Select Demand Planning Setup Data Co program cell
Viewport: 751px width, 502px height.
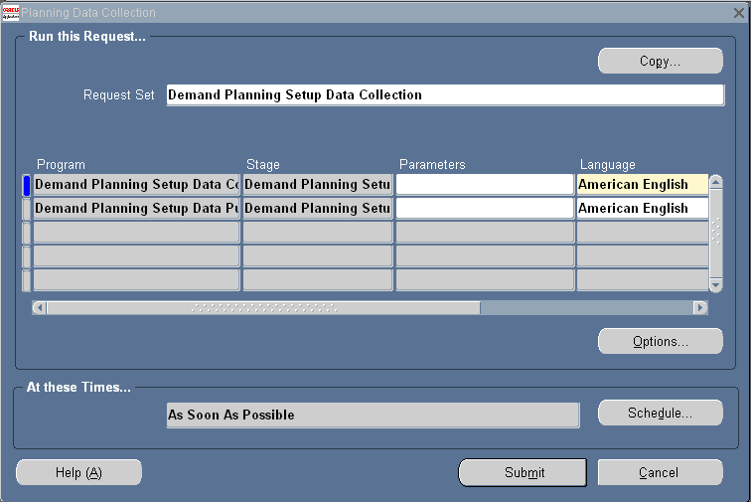click(x=136, y=185)
